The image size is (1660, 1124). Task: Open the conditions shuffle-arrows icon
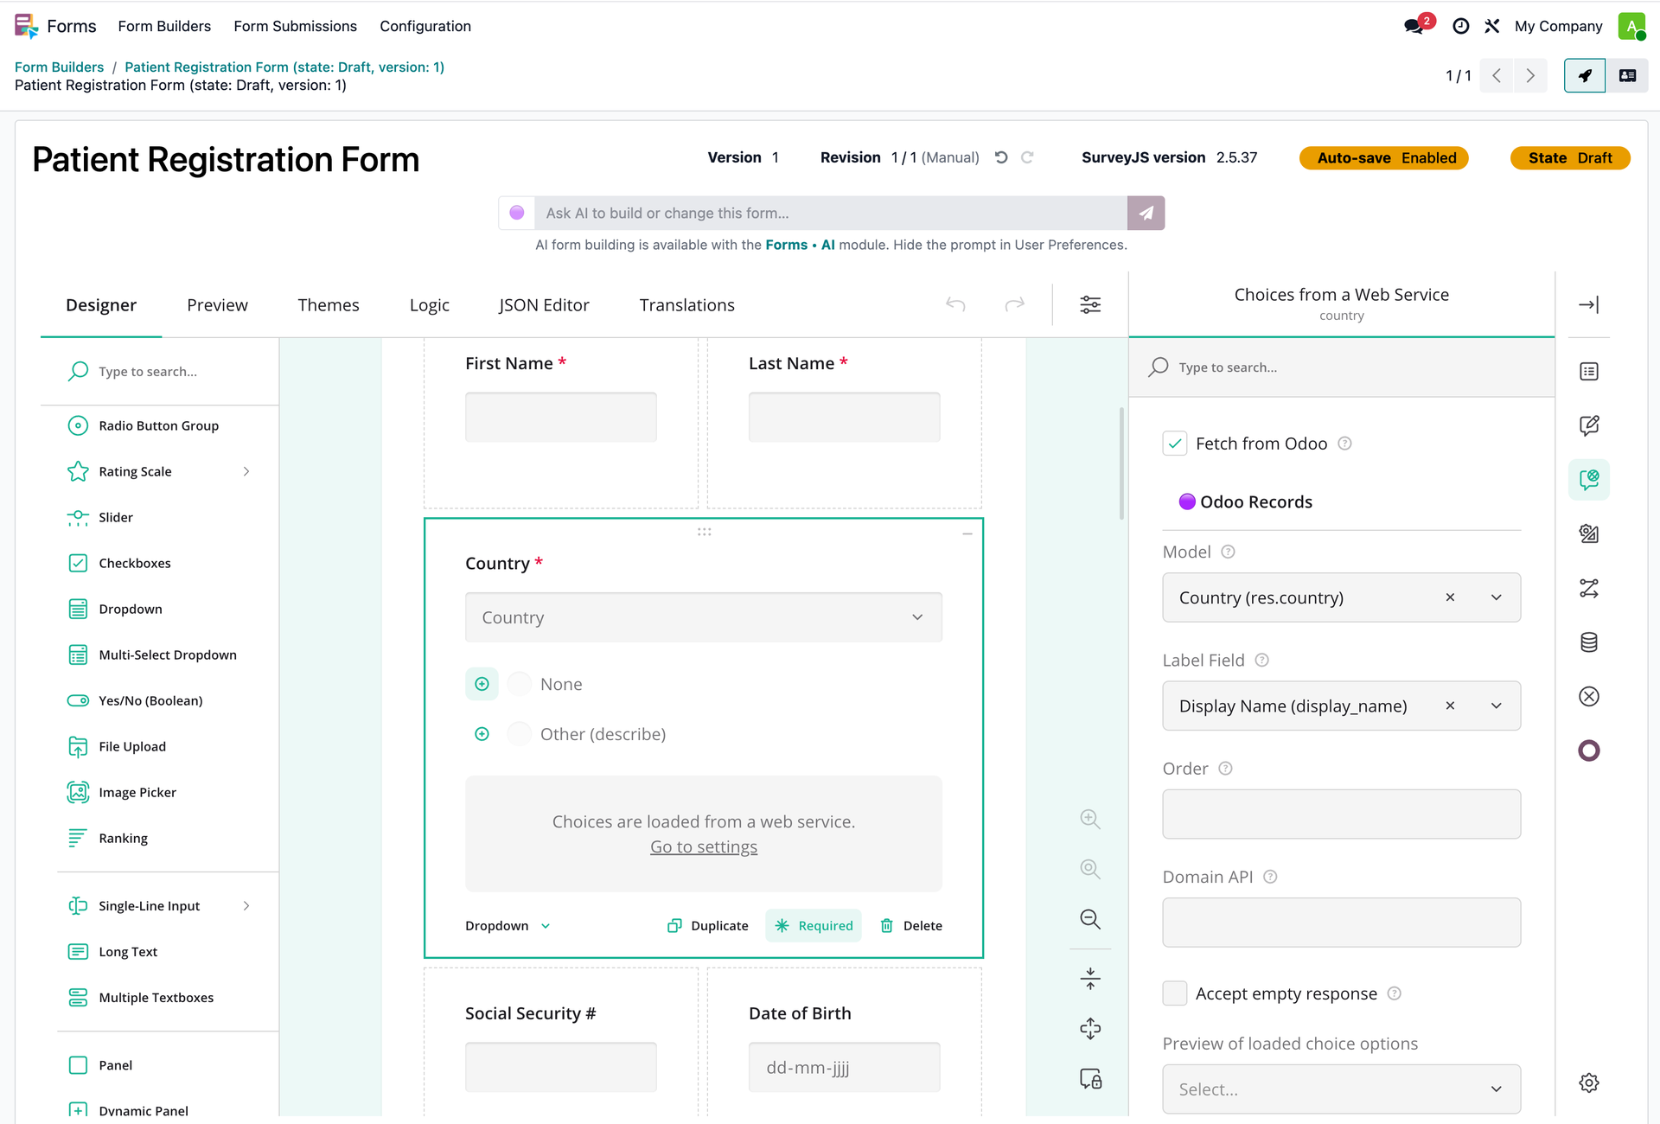pyautogui.click(x=1589, y=589)
